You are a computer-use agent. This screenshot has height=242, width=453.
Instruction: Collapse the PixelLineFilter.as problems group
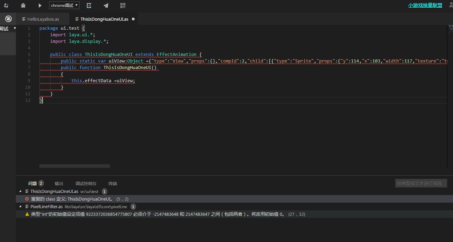(20, 206)
